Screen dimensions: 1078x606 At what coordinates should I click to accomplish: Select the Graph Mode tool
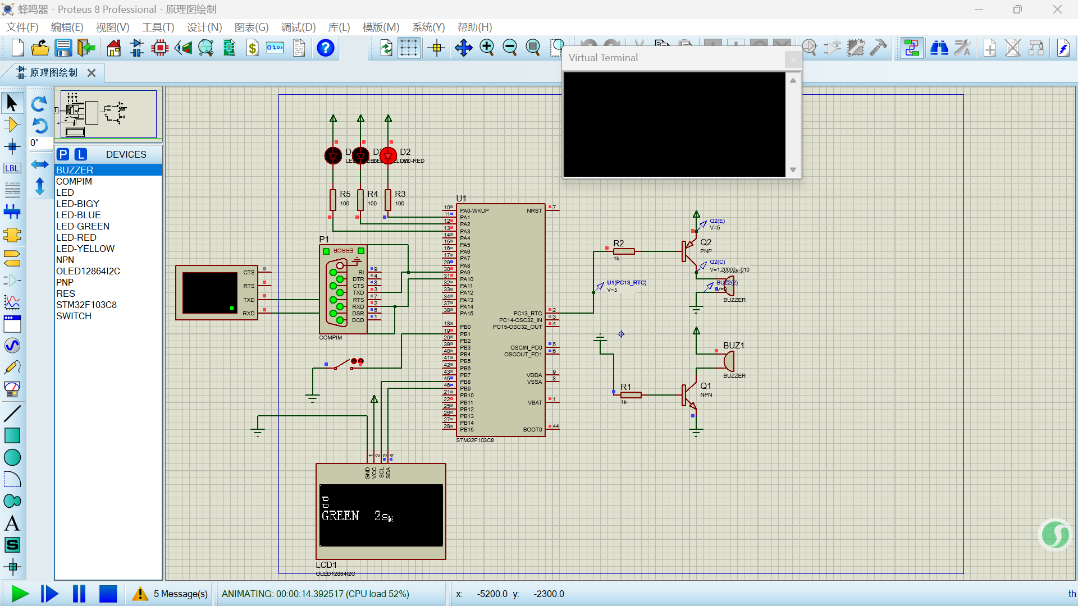12,302
